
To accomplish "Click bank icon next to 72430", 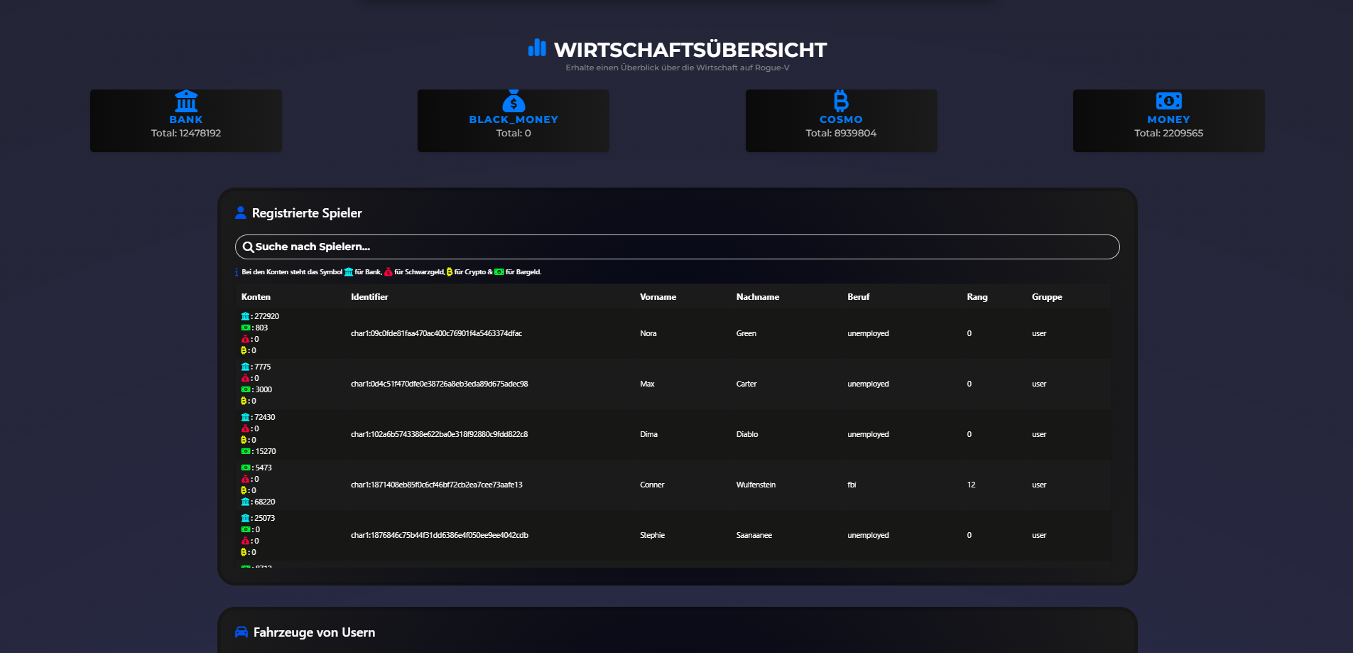I will tap(245, 417).
